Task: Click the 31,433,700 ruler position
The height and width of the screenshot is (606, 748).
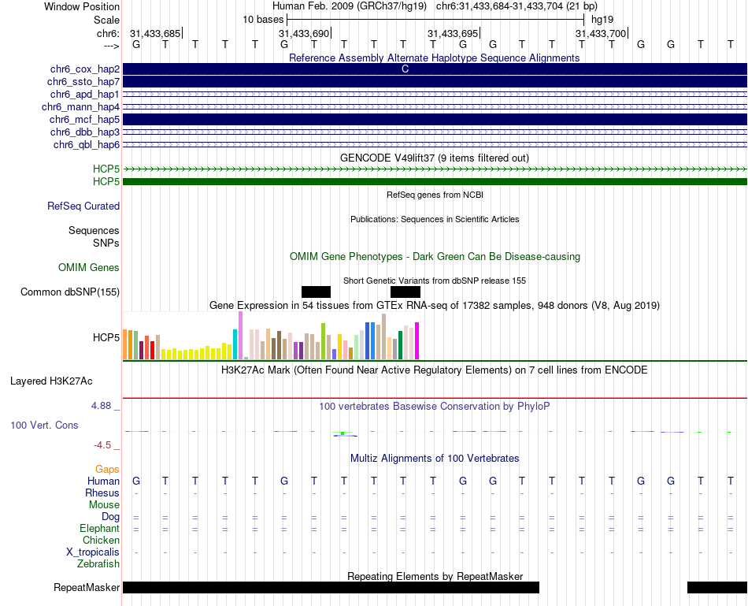Action: 601,33
